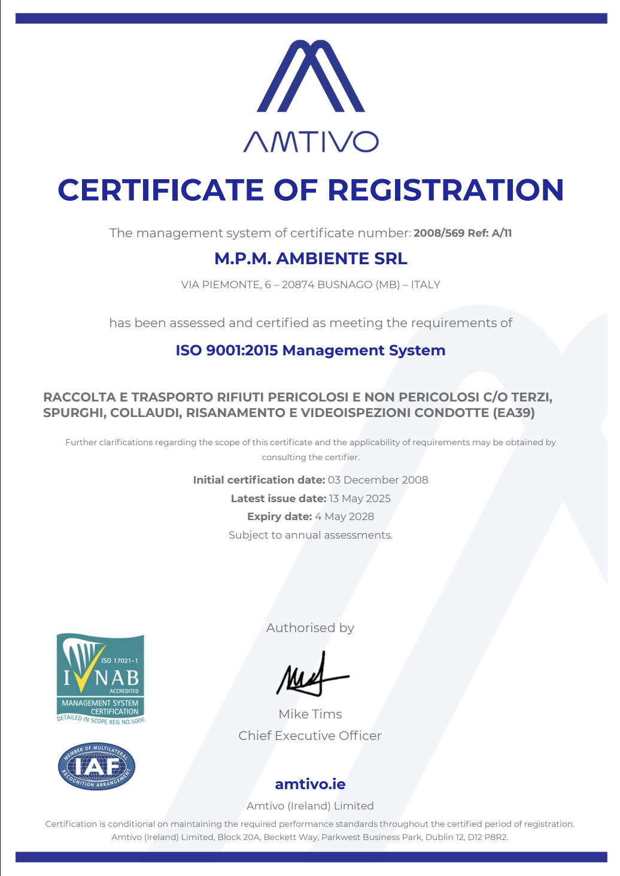Viewport: 620px width, 876px height.
Task: Click the INAB accredited certification badge
Action: 101,679
